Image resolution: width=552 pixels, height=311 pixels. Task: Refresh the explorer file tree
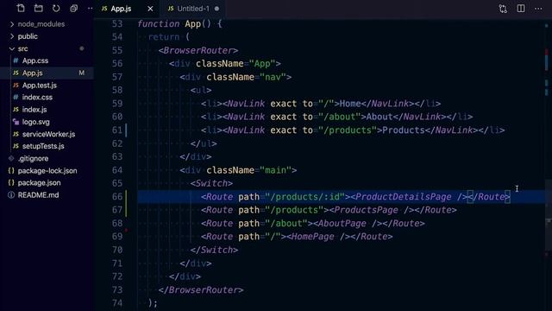pos(56,8)
